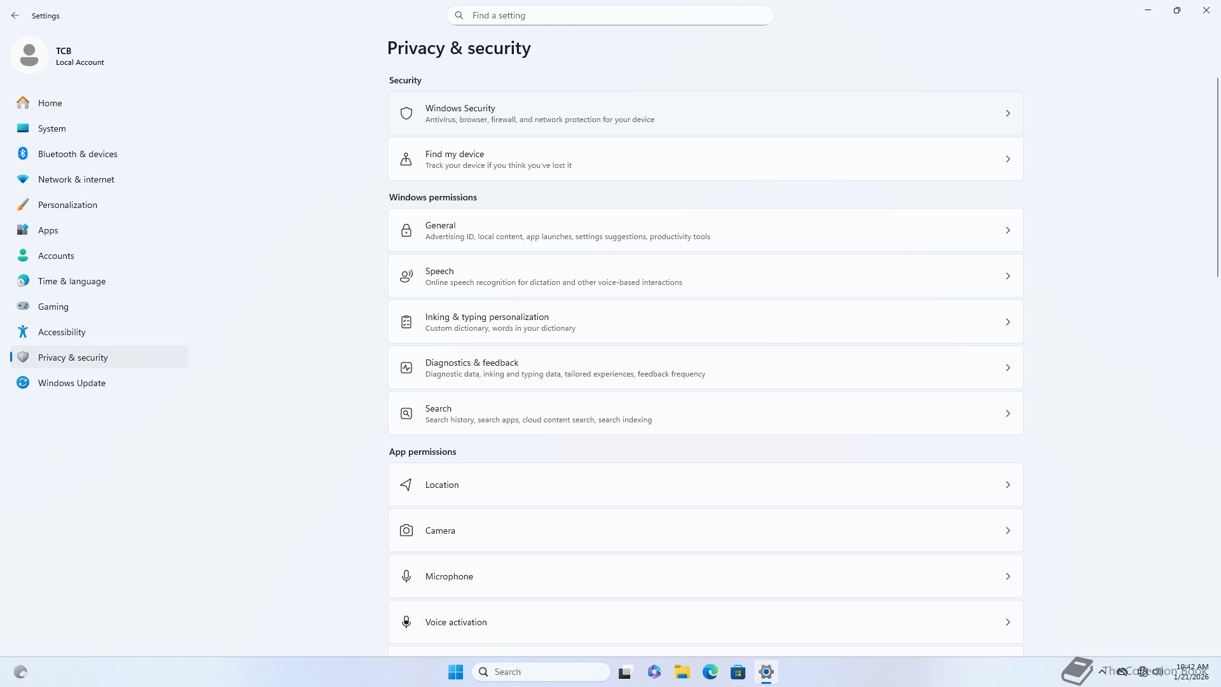
Task: Click the Diagnostics & feedback icon
Action: click(406, 368)
